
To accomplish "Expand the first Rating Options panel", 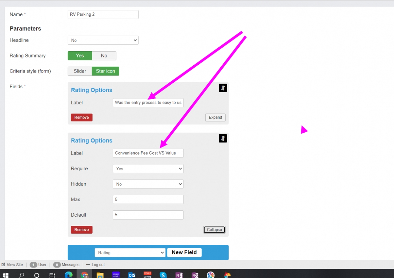I will [215, 118].
